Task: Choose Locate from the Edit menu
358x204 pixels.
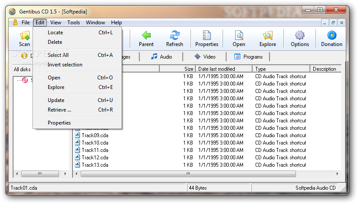Action: [x=77, y=33]
